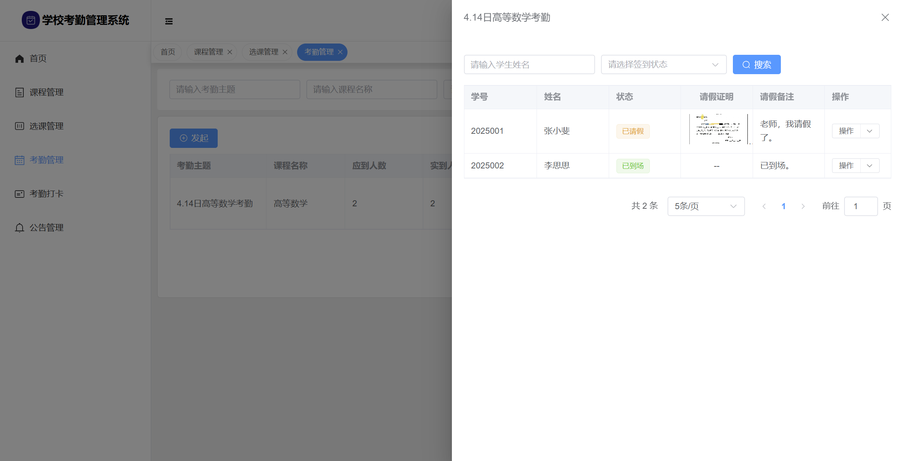Viewport: 903px width, 461px height.
Task: Open 考勤管理 in the sidebar menu
Action: coord(46,160)
